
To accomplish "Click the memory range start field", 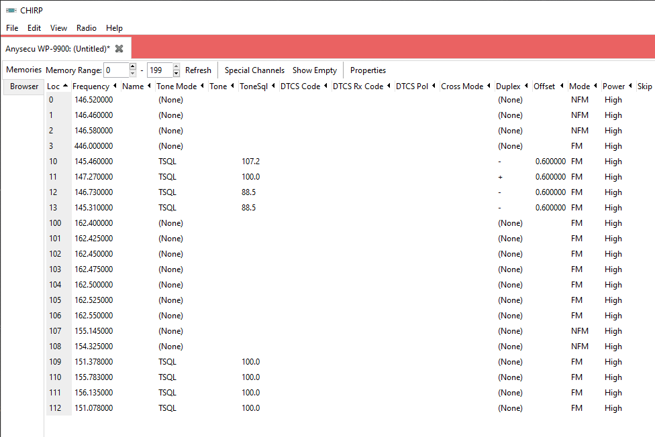I will pyautogui.click(x=116, y=70).
